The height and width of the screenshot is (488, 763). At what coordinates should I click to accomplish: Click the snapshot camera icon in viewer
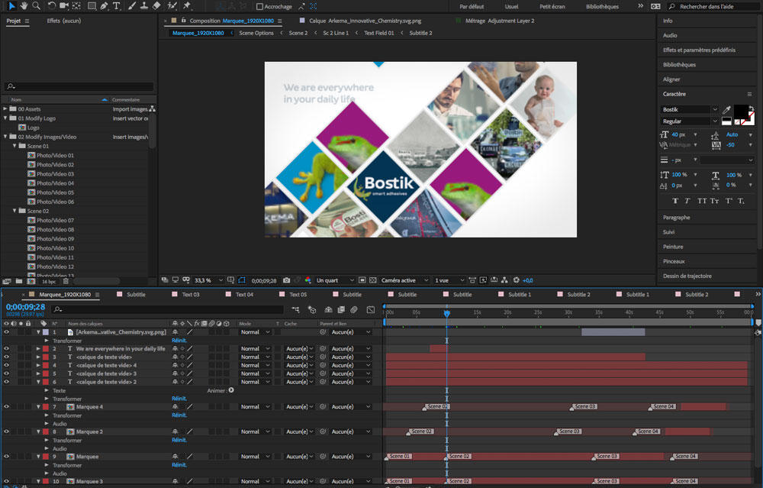pos(287,280)
